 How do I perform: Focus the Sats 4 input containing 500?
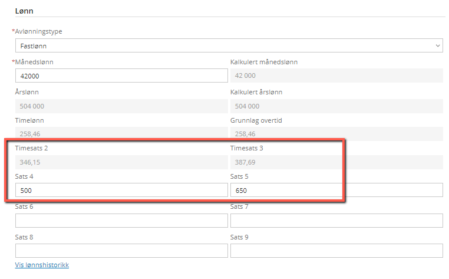point(121,190)
